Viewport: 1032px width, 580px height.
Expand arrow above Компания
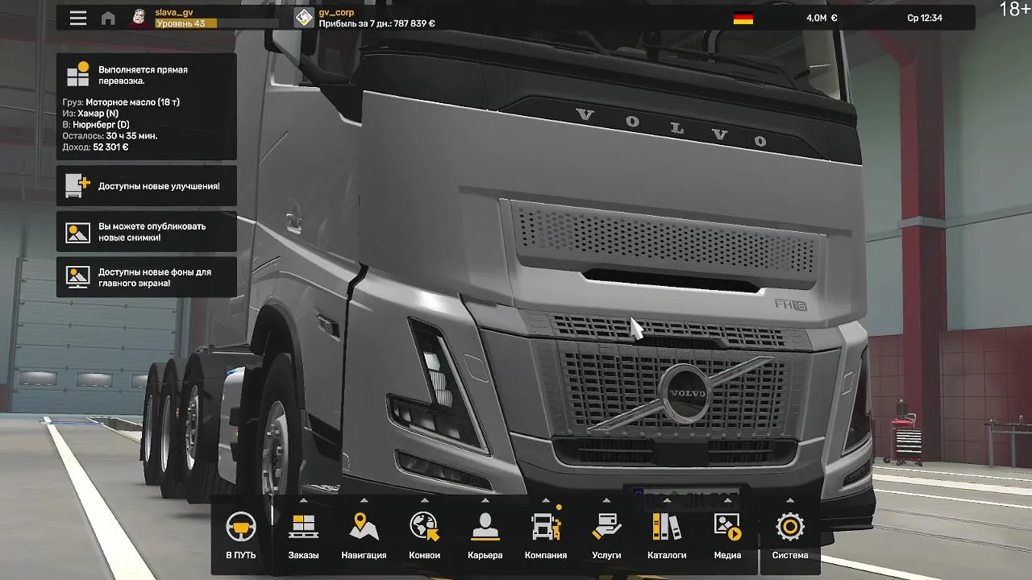point(546,500)
